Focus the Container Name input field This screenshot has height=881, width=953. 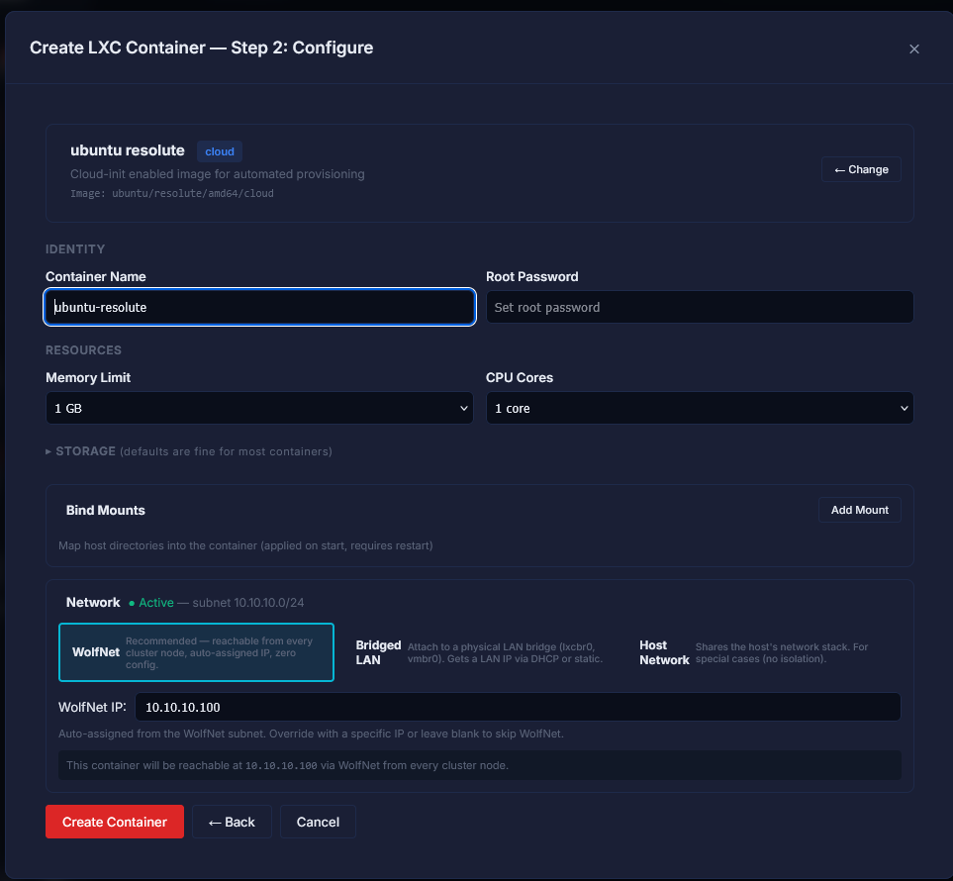click(259, 307)
